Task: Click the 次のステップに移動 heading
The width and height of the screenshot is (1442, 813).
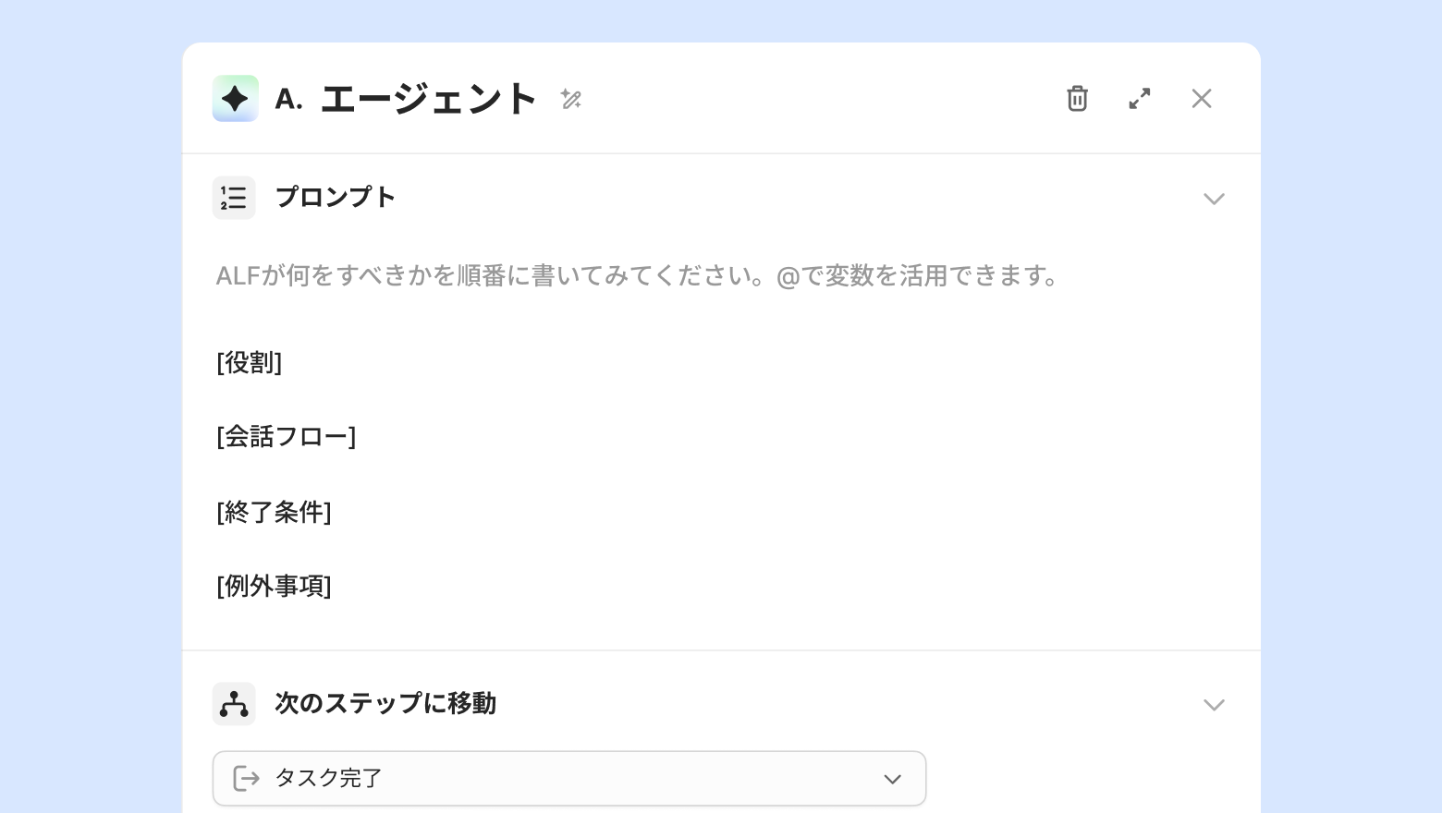Action: [x=385, y=704]
